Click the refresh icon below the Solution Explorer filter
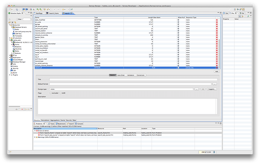This screenshot has height=164, width=260. click(x=10, y=22)
